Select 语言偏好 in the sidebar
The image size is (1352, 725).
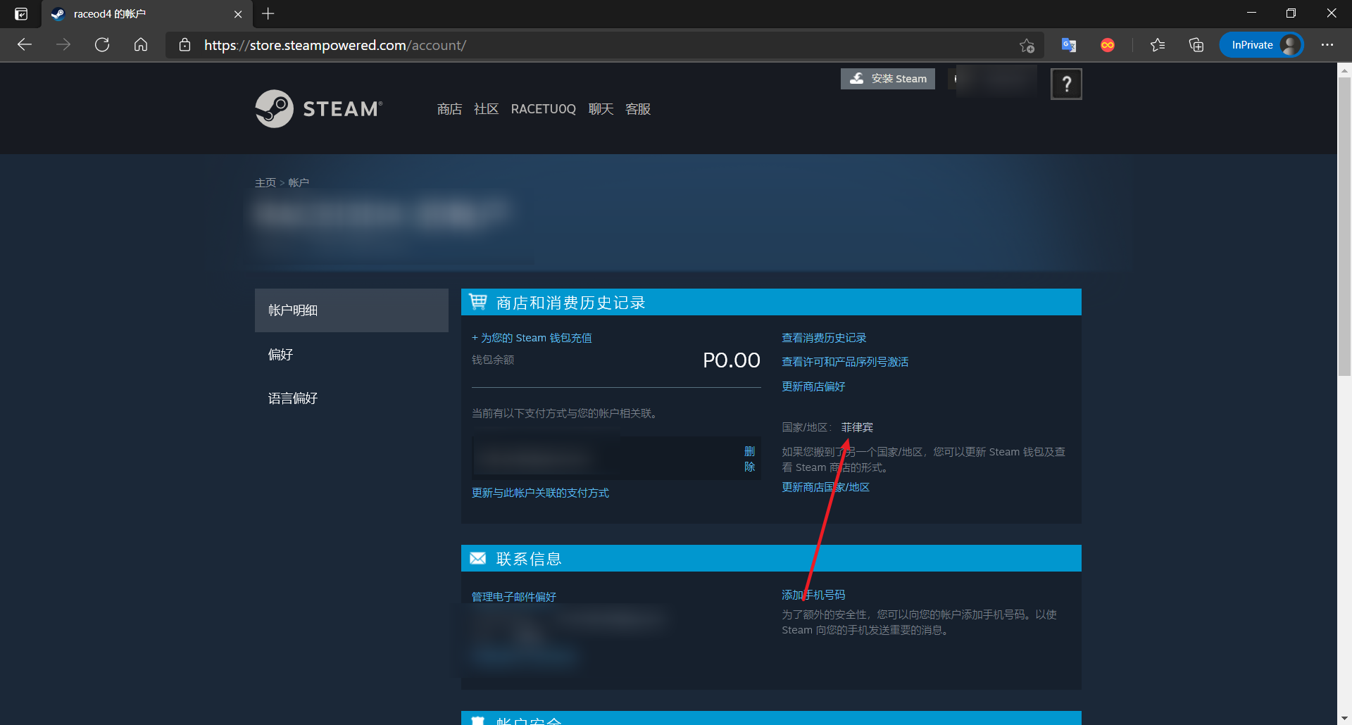click(x=351, y=398)
